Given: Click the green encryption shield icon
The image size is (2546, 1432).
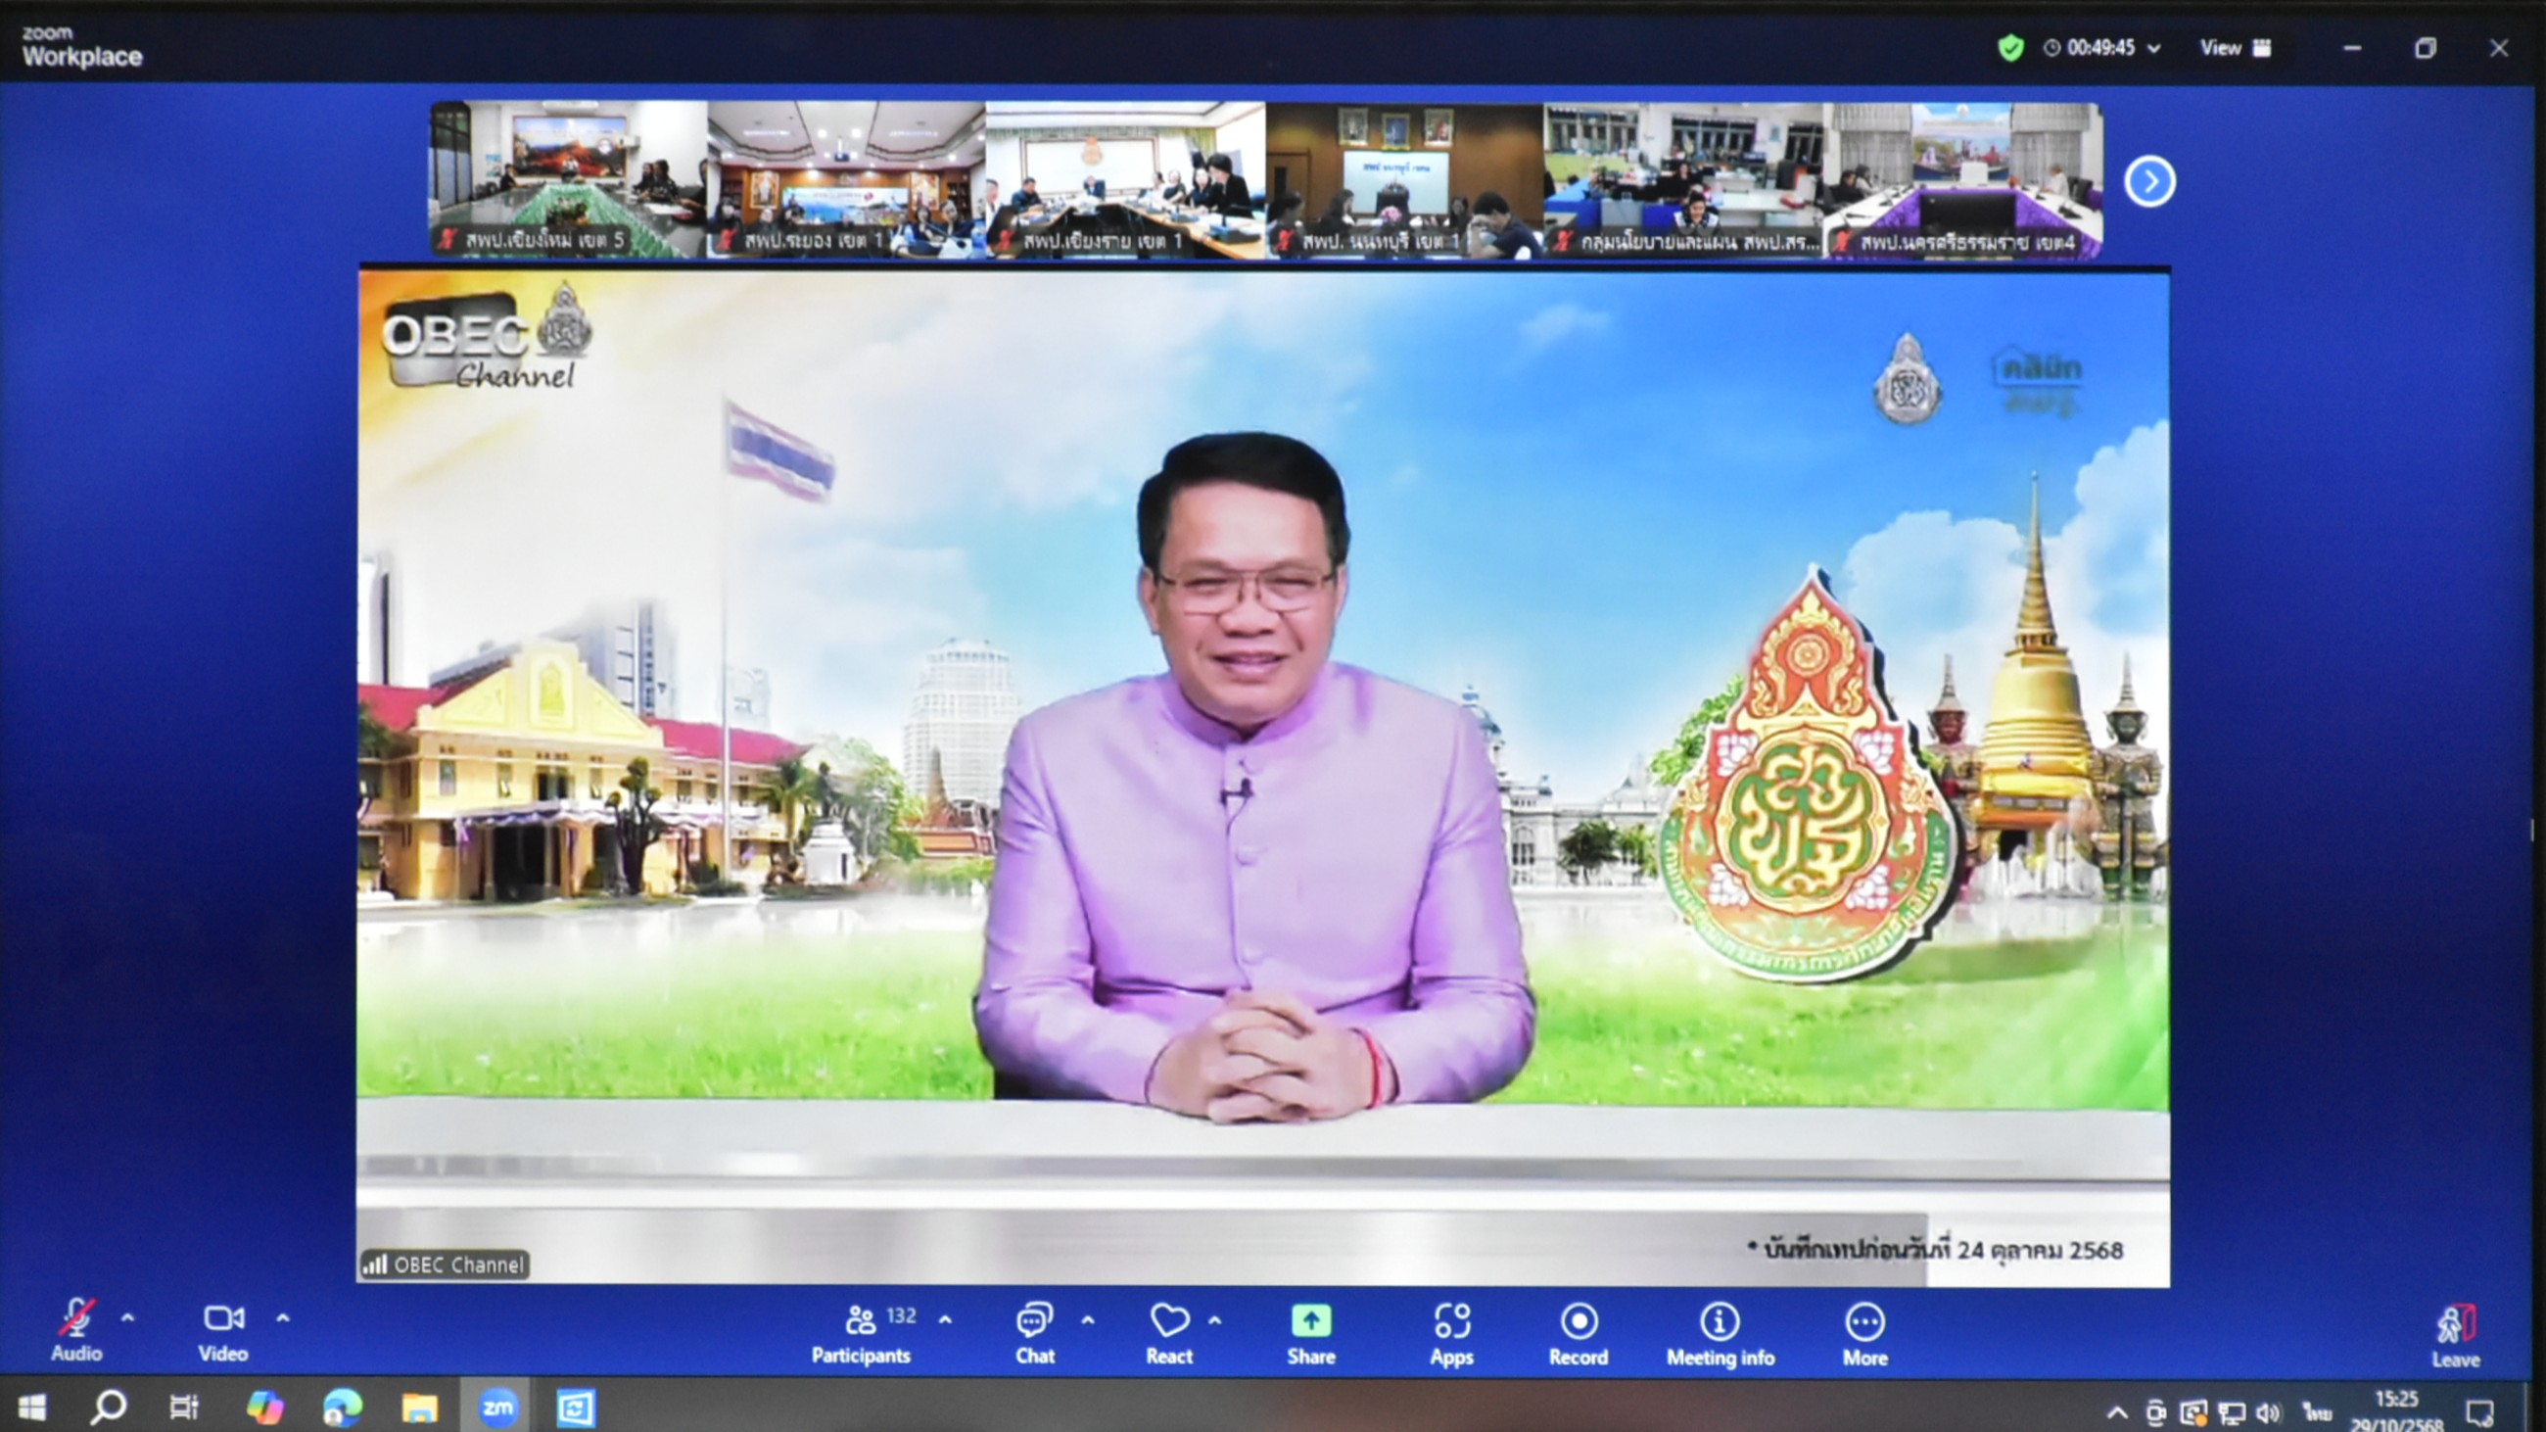Looking at the screenshot, I should 2010,47.
